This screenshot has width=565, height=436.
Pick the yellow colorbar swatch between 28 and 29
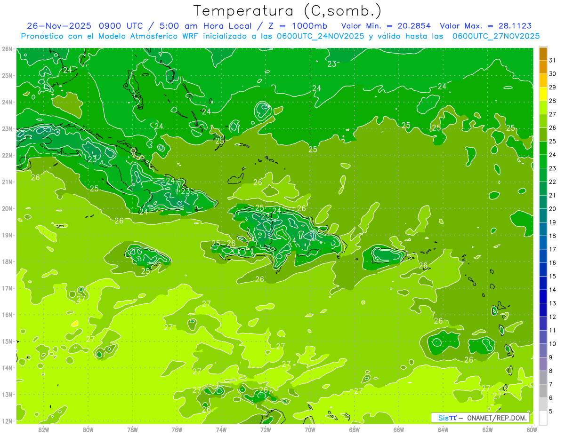[x=543, y=94]
